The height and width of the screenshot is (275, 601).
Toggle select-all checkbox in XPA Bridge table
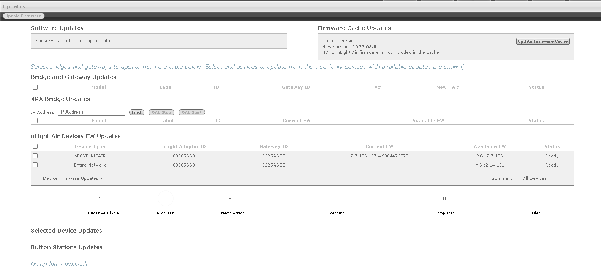tap(35, 121)
